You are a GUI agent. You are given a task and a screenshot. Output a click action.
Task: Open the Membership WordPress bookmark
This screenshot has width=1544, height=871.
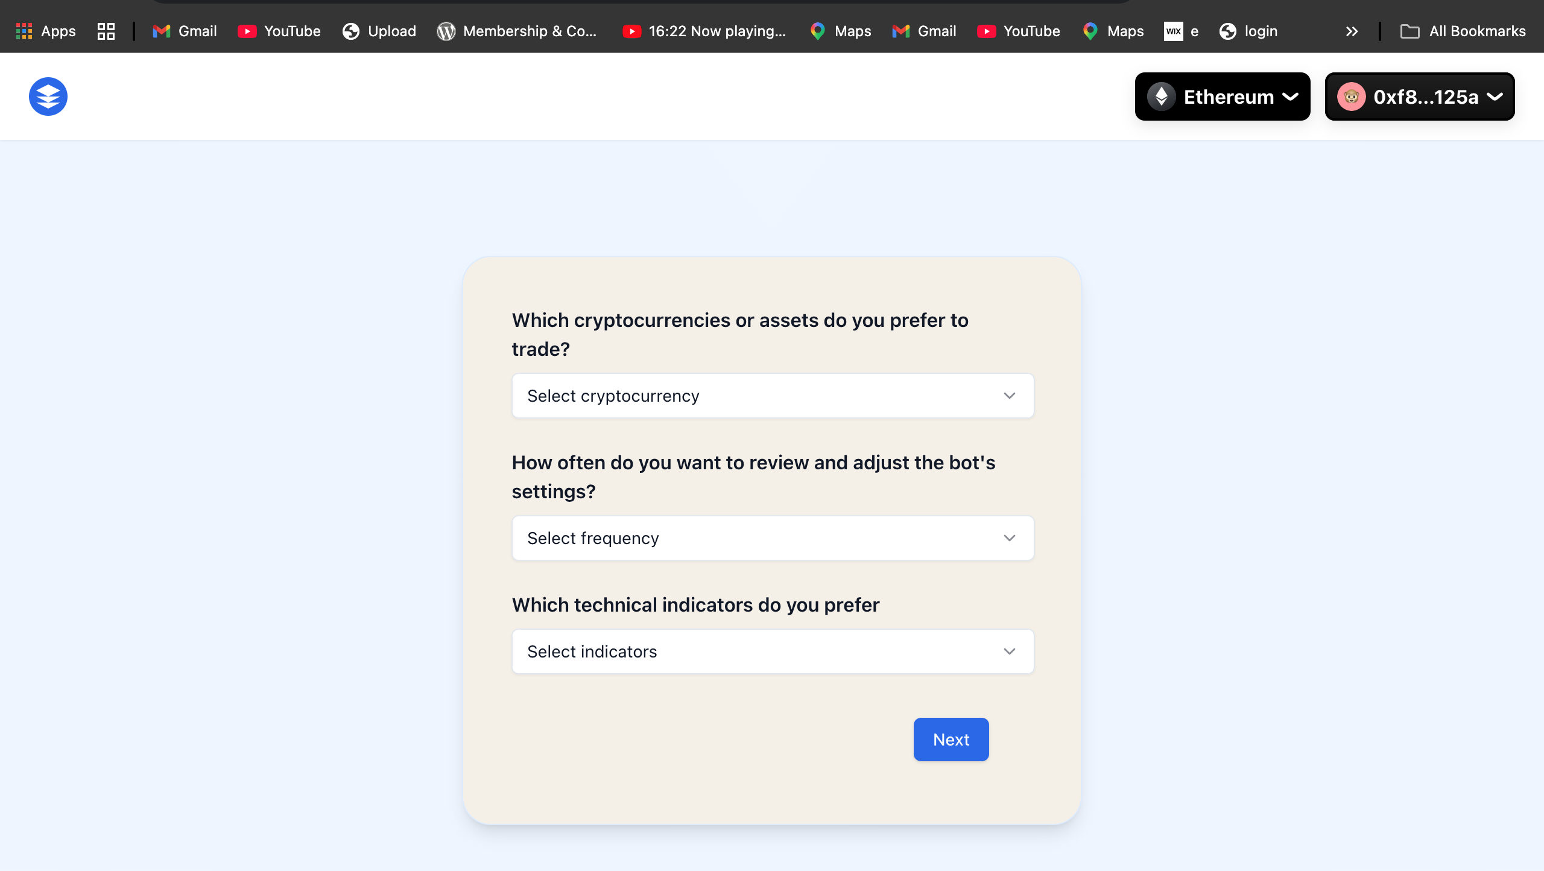click(517, 31)
